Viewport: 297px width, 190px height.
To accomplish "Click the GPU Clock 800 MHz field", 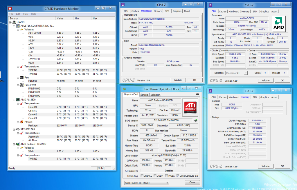I will pyautogui.click(x=146, y=160).
